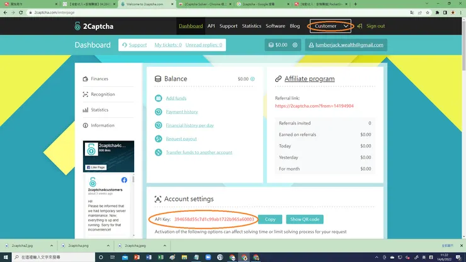The image size is (466, 262).
Task: Click the Copy API key button
Action: pos(270,219)
